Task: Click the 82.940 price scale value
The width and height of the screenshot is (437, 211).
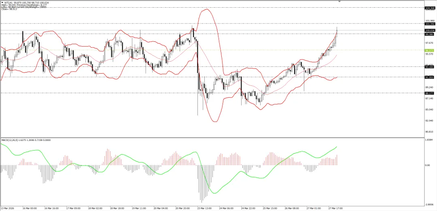Action: tap(430, 121)
